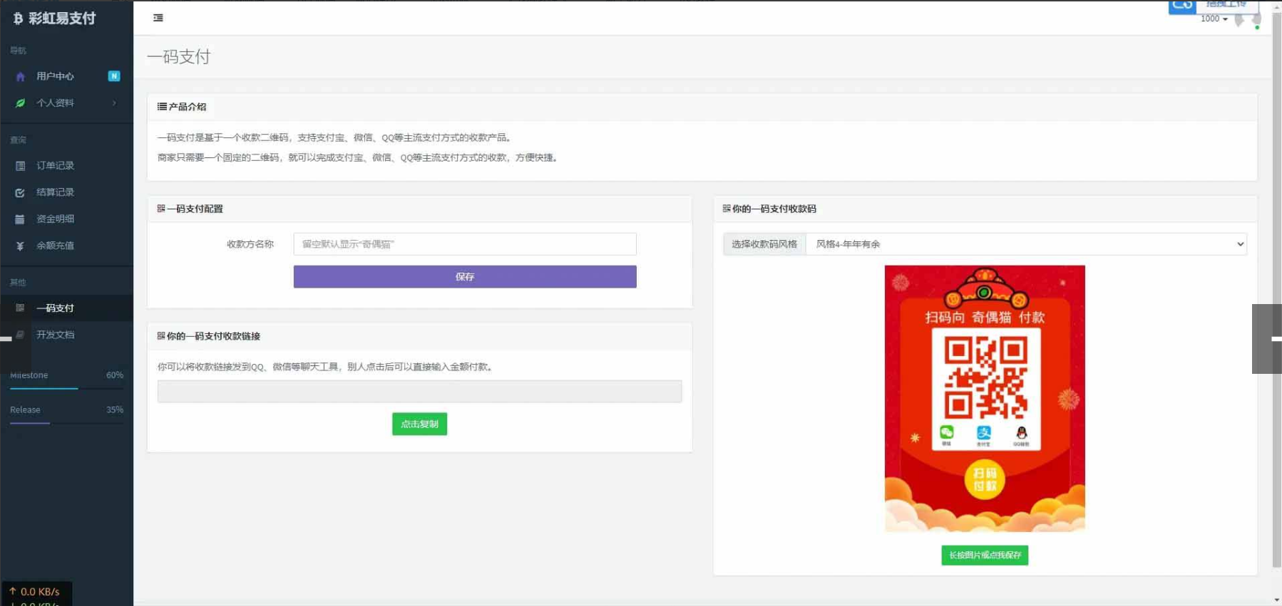
Task: Click the 结算记录 check icon
Action: click(20, 192)
